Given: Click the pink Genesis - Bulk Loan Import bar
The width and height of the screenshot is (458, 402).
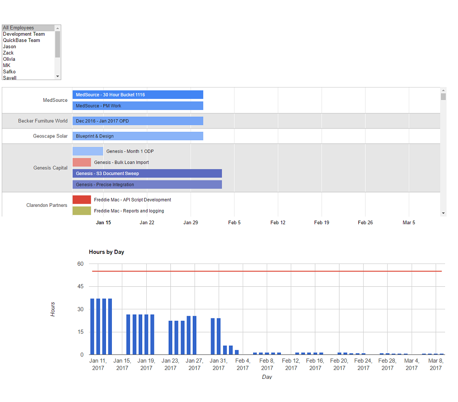Looking at the screenshot, I should click(82, 163).
